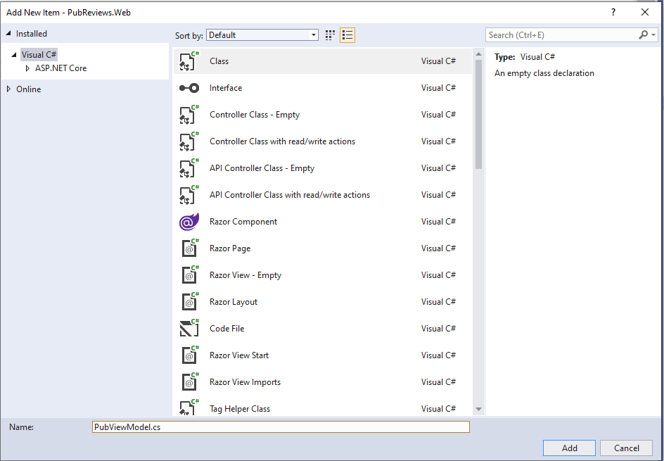Select the Visual C# node
Image resolution: width=664 pixels, height=461 pixels.
pyautogui.click(x=39, y=54)
